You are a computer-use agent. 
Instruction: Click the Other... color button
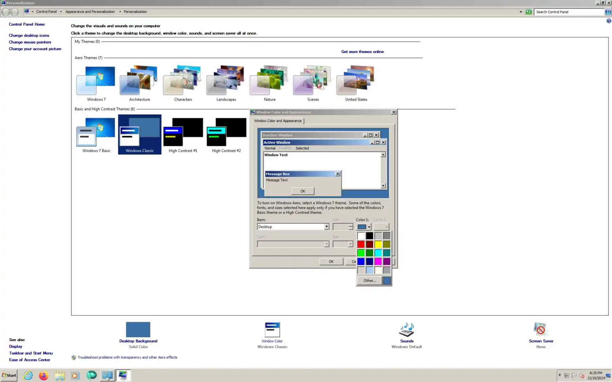pos(369,281)
